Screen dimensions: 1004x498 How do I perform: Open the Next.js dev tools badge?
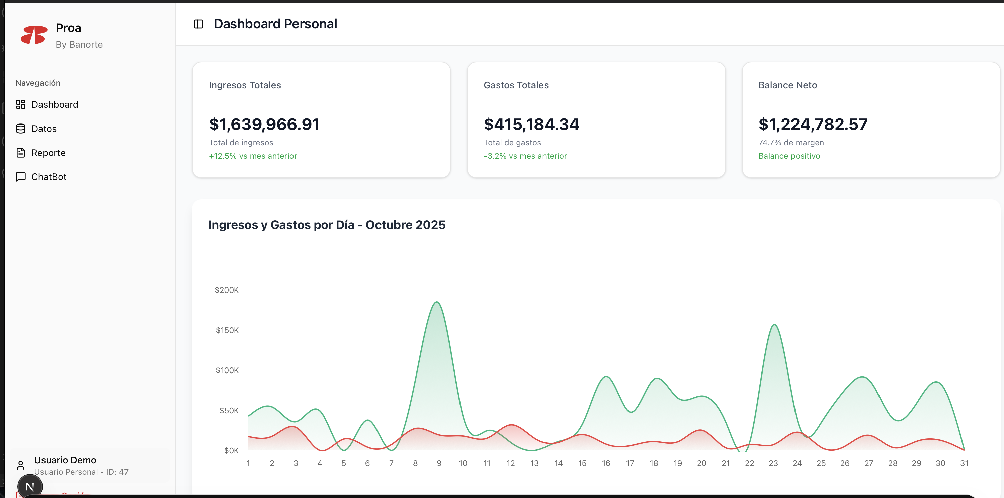tap(30, 486)
